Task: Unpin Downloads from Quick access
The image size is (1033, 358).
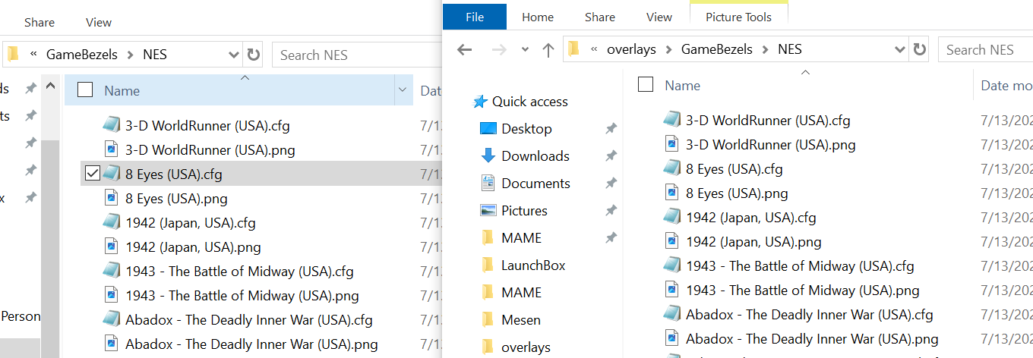Action: click(x=611, y=157)
